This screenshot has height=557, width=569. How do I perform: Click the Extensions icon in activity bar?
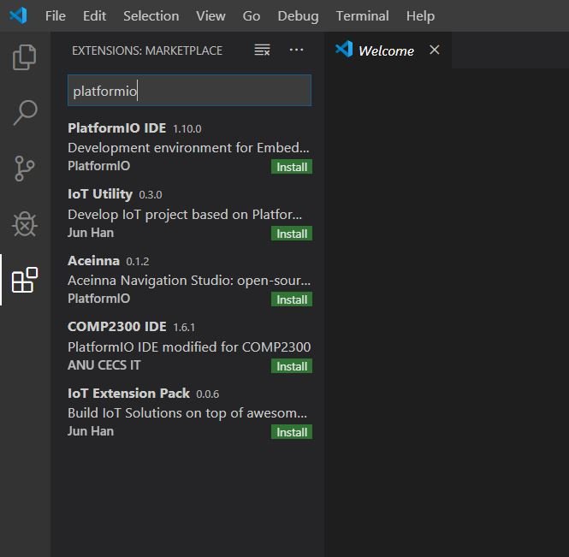click(x=25, y=280)
